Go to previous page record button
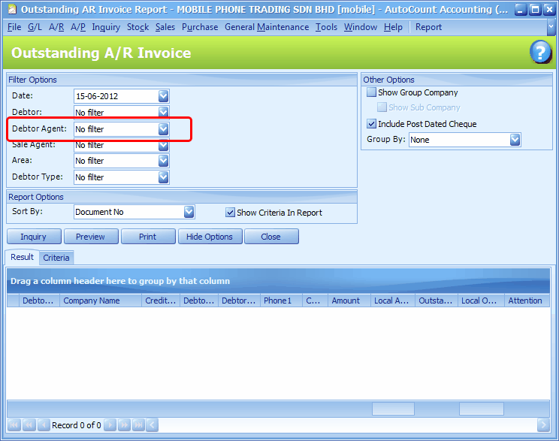The width and height of the screenshot is (559, 441). tap(29, 425)
